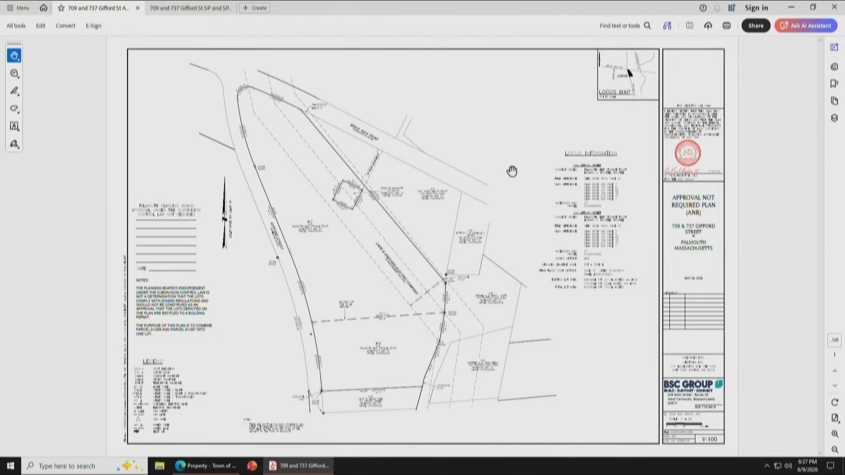Image resolution: width=845 pixels, height=475 pixels.
Task: Click the taskbar search box
Action: pyautogui.click(x=84, y=466)
